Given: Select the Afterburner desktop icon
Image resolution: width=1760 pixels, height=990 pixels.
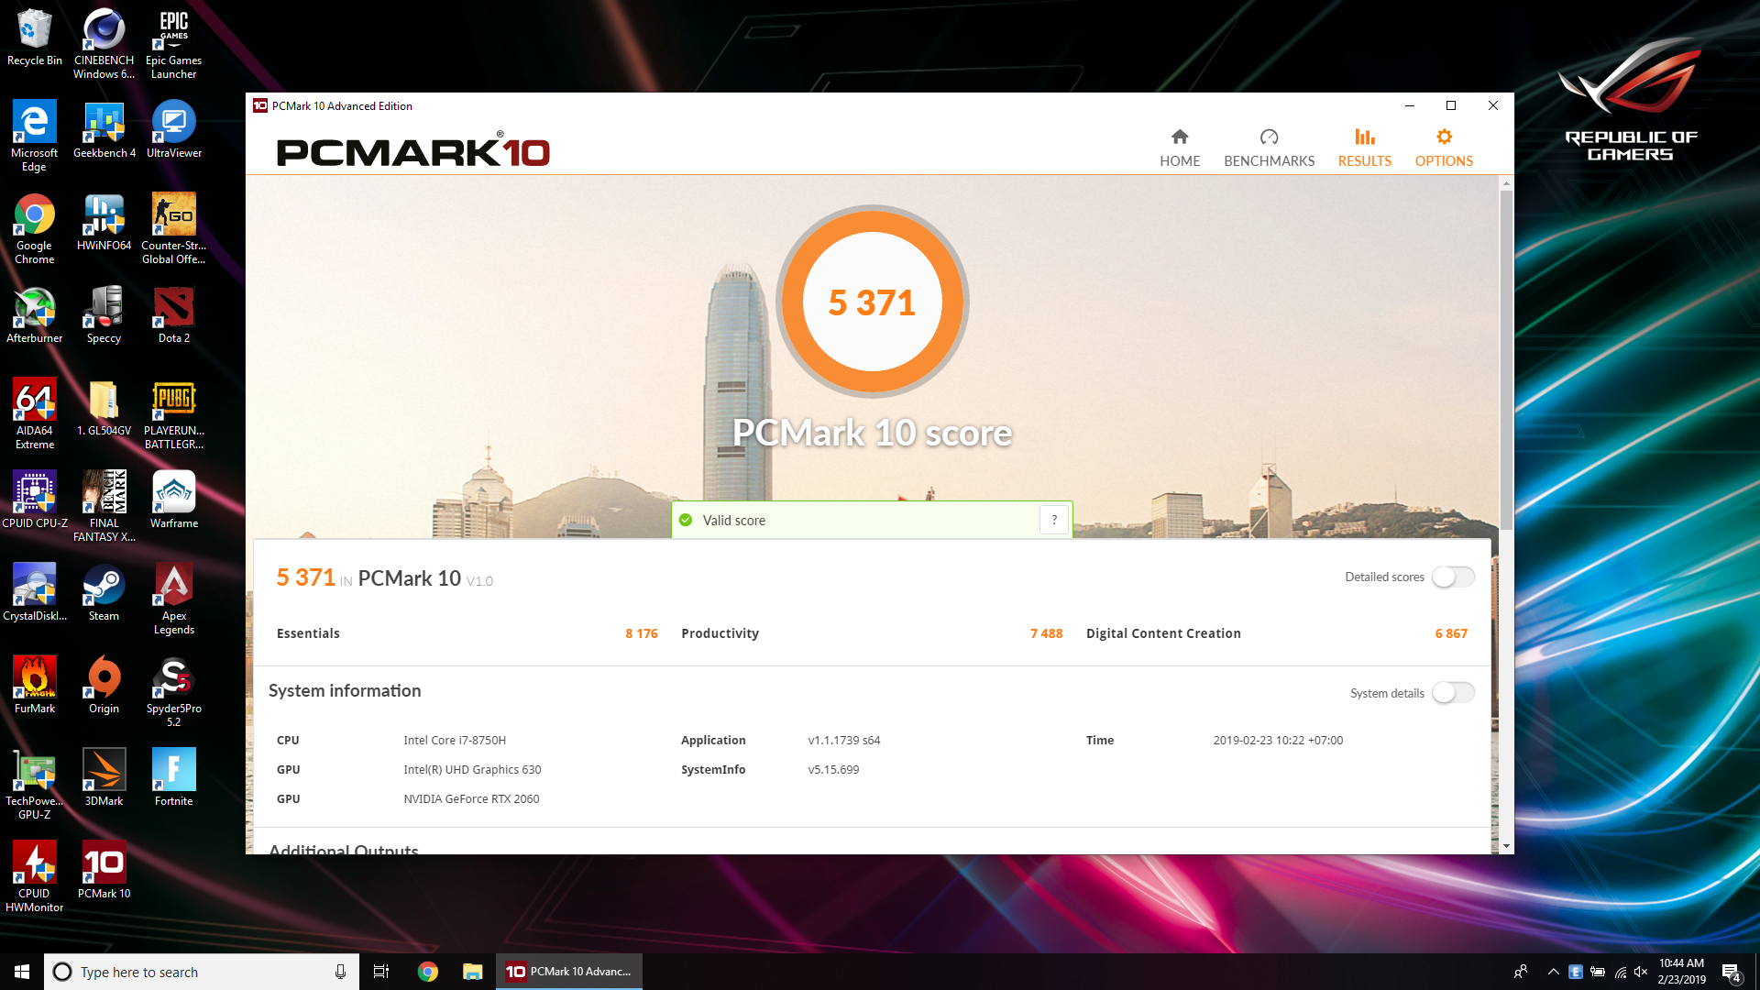Looking at the screenshot, I should tap(35, 314).
